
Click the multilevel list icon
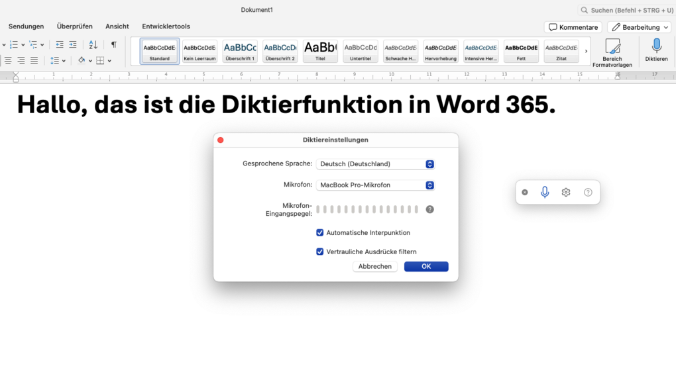33,44
